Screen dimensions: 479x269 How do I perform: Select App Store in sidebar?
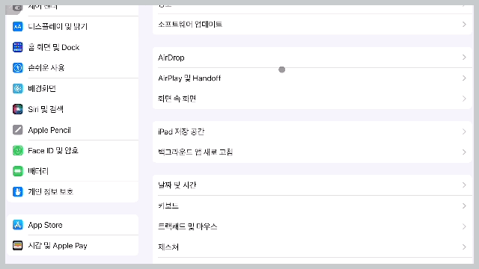pos(73,225)
